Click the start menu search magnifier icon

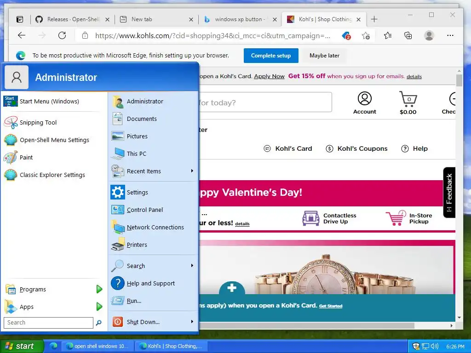click(98, 323)
